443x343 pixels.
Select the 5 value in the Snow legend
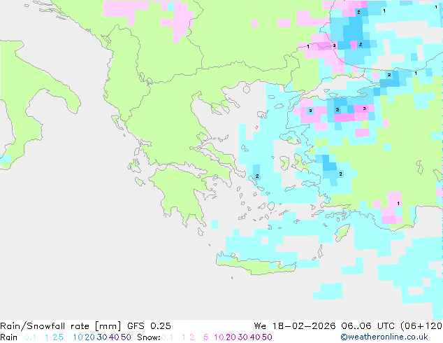tap(206, 337)
